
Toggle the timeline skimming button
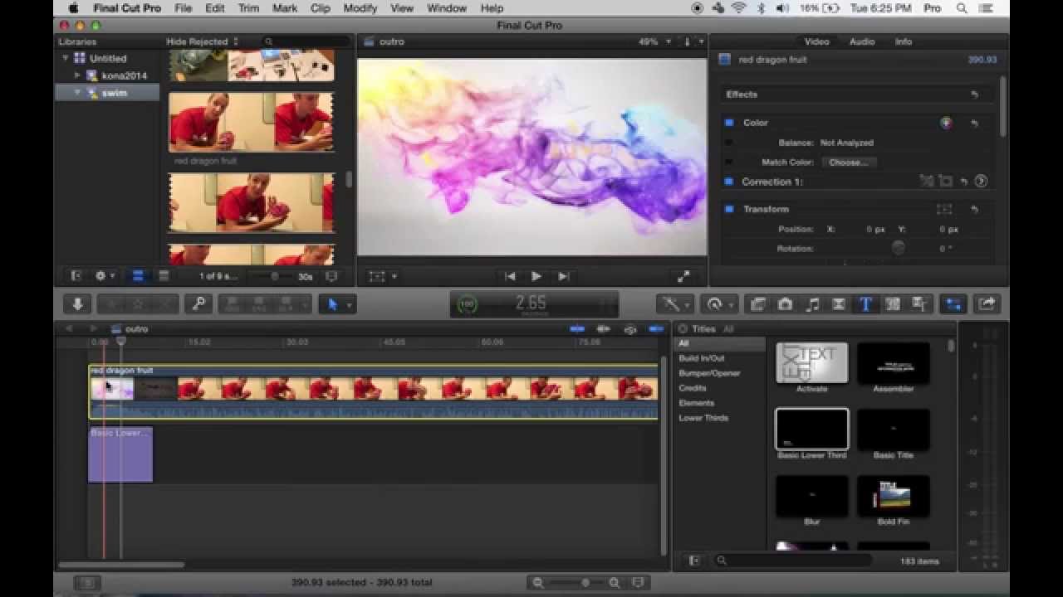pyautogui.click(x=577, y=329)
